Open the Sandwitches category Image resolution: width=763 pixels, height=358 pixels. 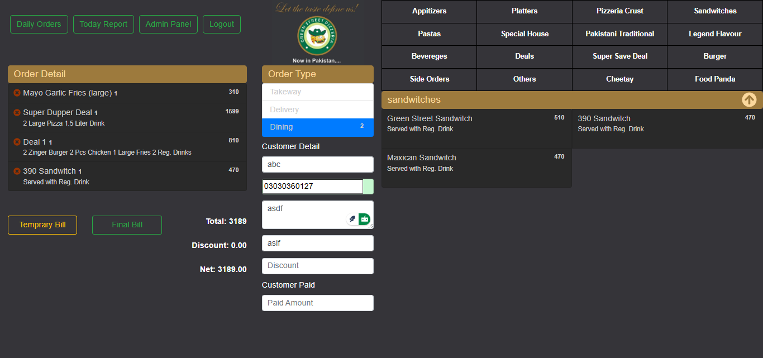click(715, 11)
